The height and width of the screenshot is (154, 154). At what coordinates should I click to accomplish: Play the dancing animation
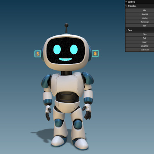click(140, 14)
